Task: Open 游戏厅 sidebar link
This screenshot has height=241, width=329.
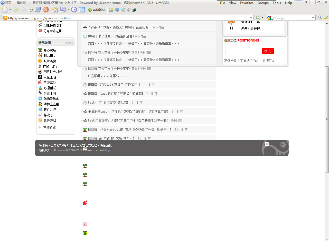Action: pyautogui.click(x=48, y=115)
